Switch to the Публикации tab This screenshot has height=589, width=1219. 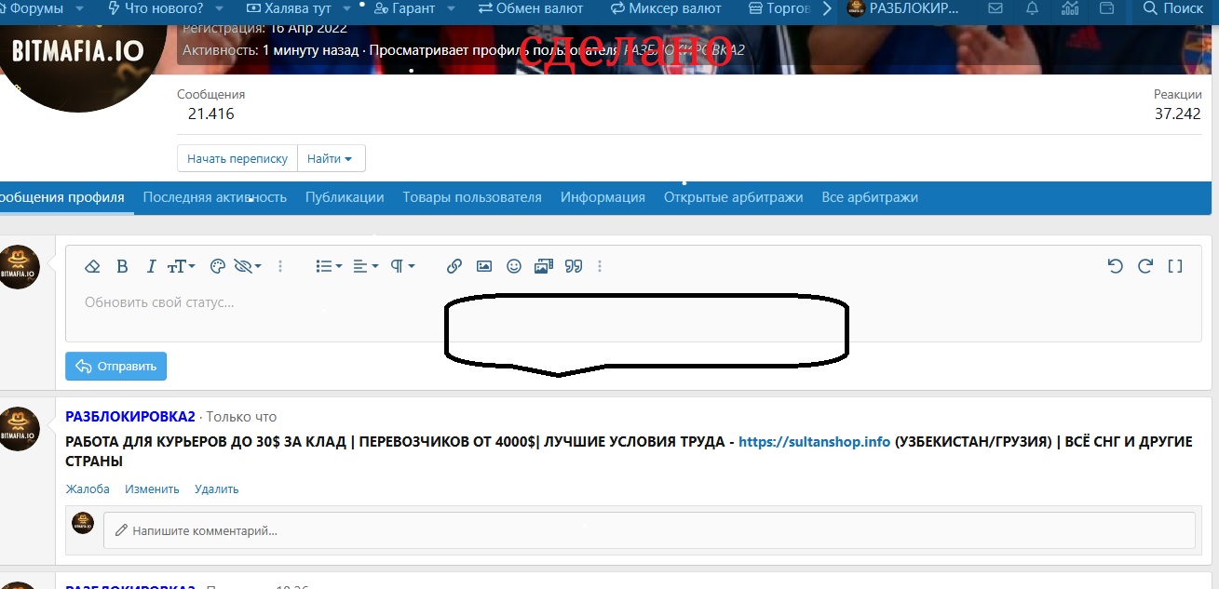(344, 197)
